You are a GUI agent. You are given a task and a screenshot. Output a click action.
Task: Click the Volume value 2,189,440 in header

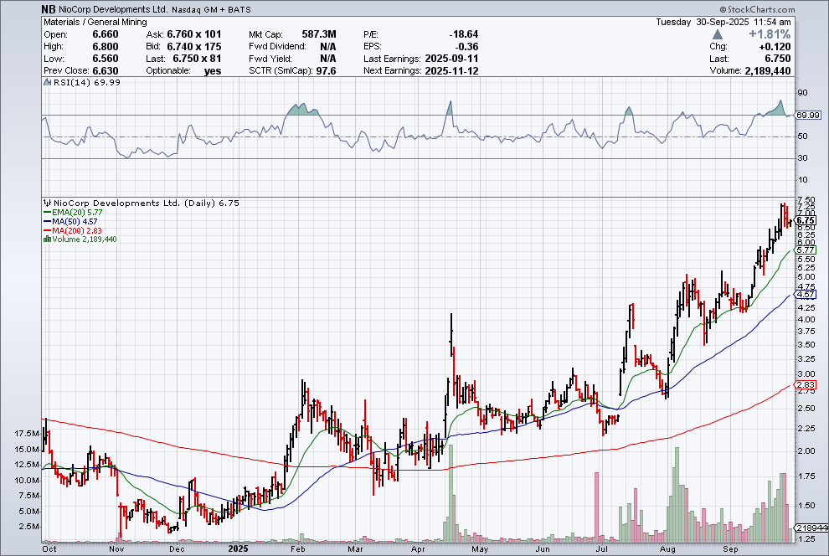[x=768, y=71]
